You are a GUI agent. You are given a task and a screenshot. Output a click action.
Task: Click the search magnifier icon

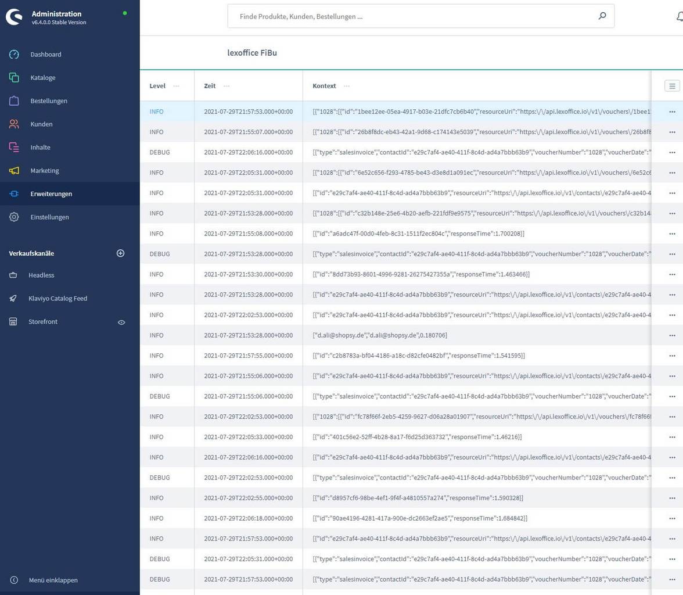pyautogui.click(x=602, y=16)
